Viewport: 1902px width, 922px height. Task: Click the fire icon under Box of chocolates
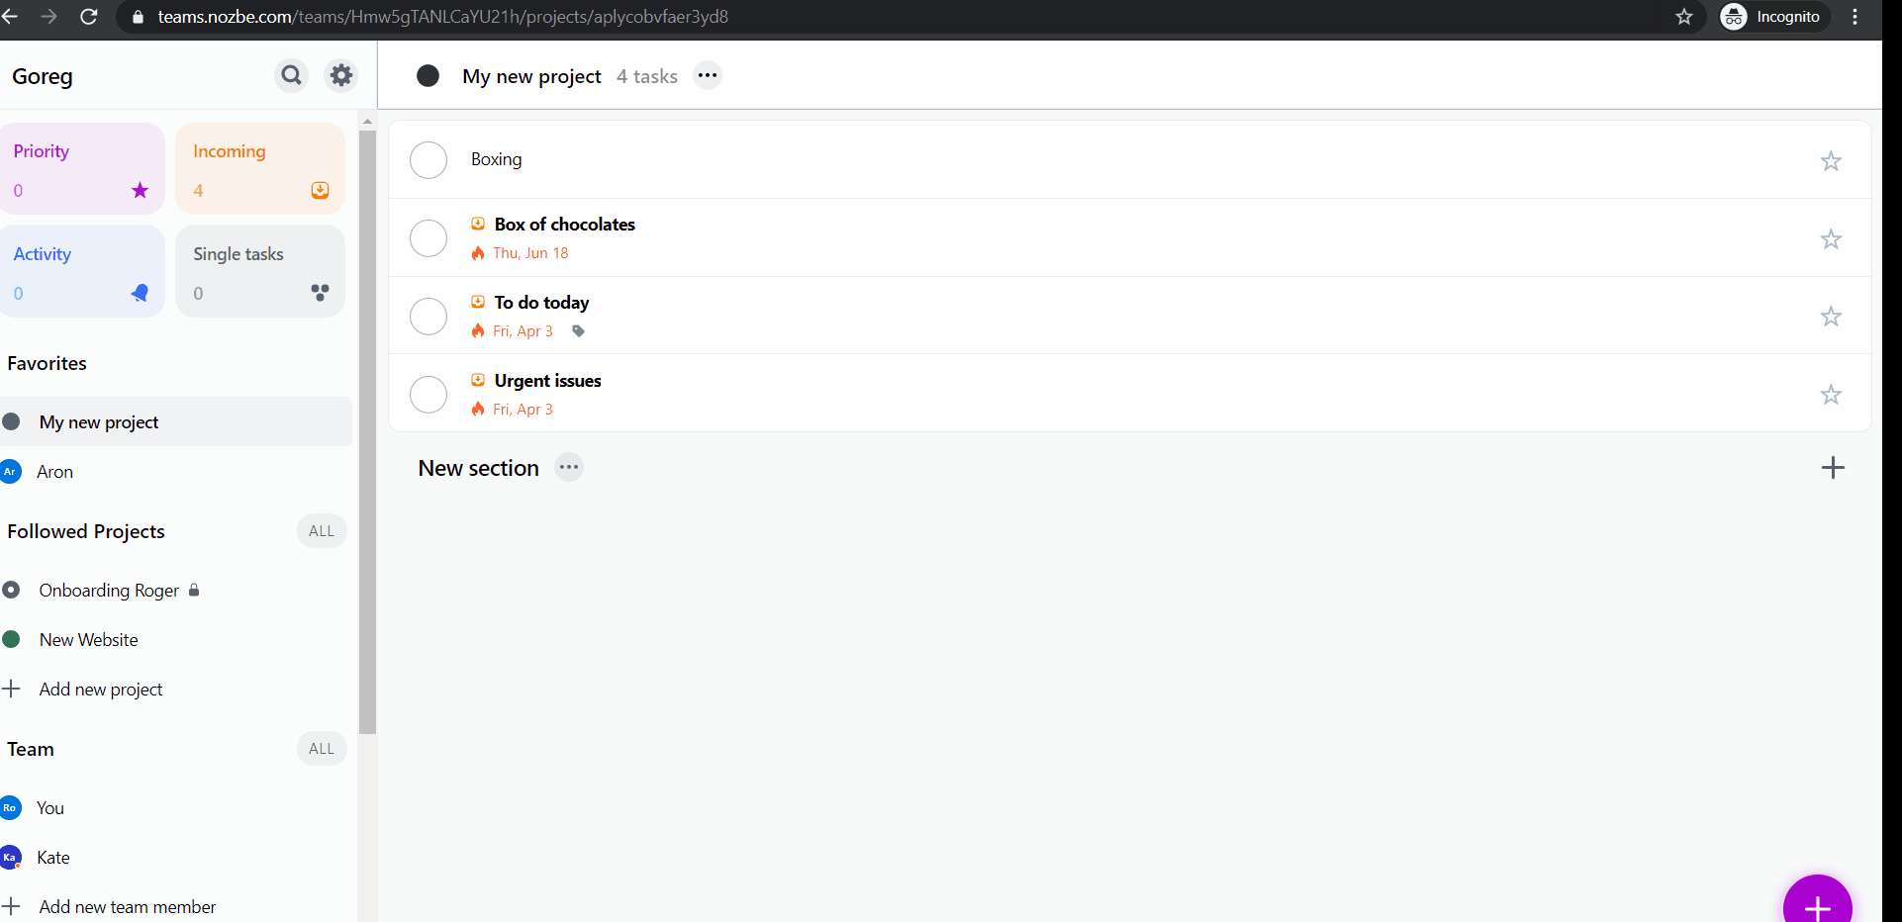(478, 253)
